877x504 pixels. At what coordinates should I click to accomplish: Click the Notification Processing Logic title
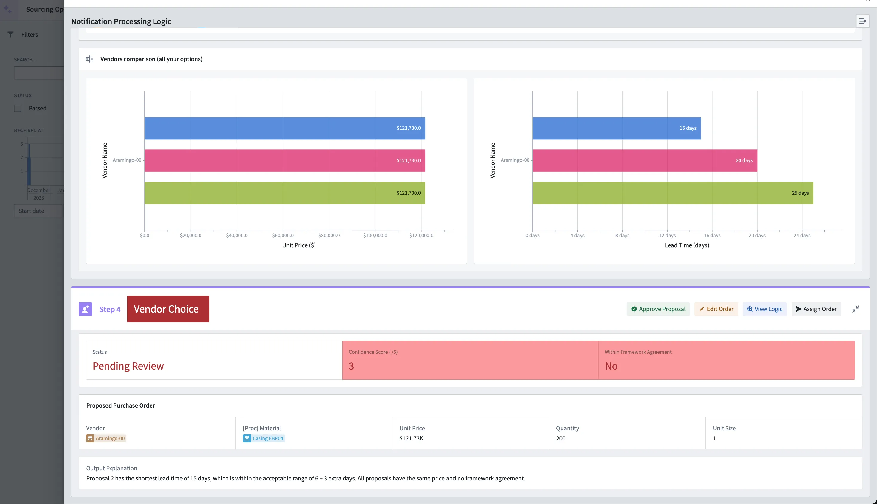pos(121,21)
